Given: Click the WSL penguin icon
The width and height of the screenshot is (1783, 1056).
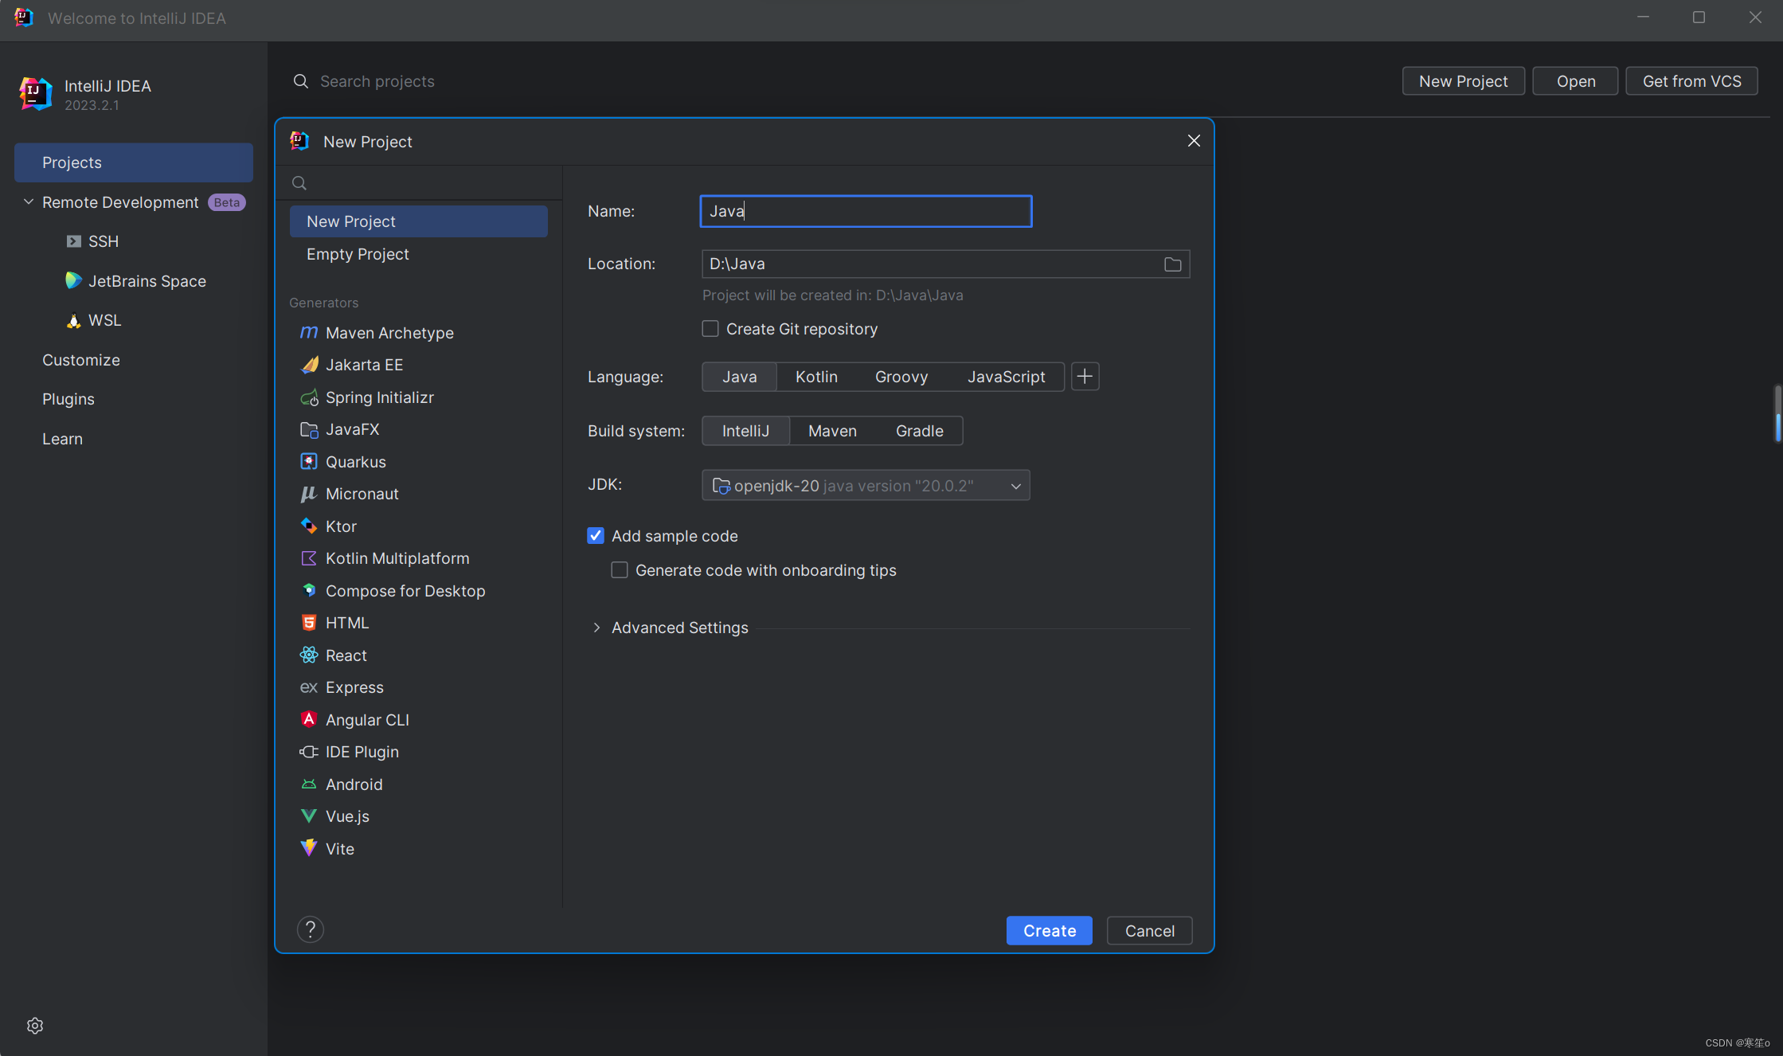Looking at the screenshot, I should [73, 320].
